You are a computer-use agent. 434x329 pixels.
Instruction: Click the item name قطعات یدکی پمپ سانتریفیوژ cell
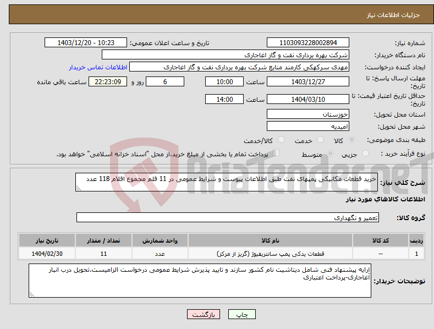tap(270, 254)
